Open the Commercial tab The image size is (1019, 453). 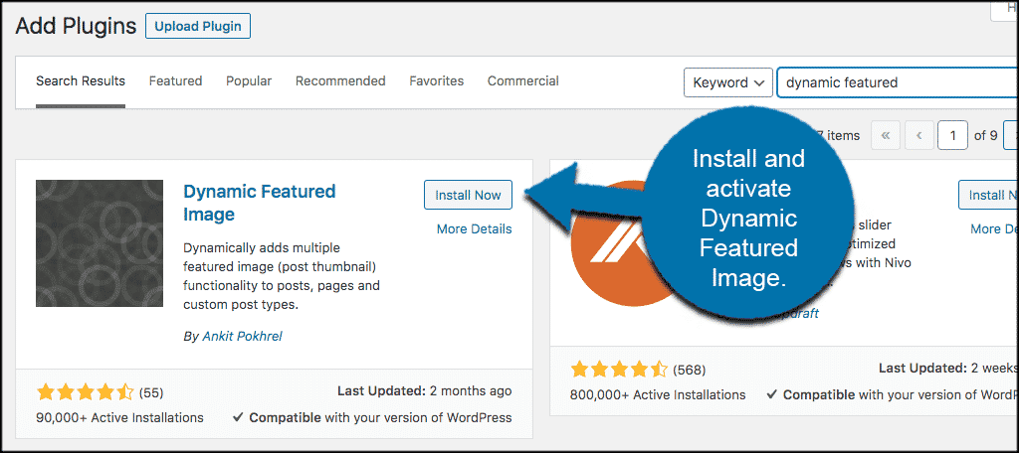point(523,81)
